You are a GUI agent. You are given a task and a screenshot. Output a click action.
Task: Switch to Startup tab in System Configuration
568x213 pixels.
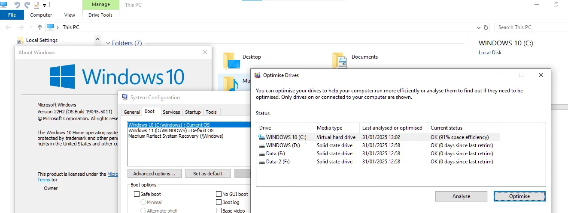193,112
